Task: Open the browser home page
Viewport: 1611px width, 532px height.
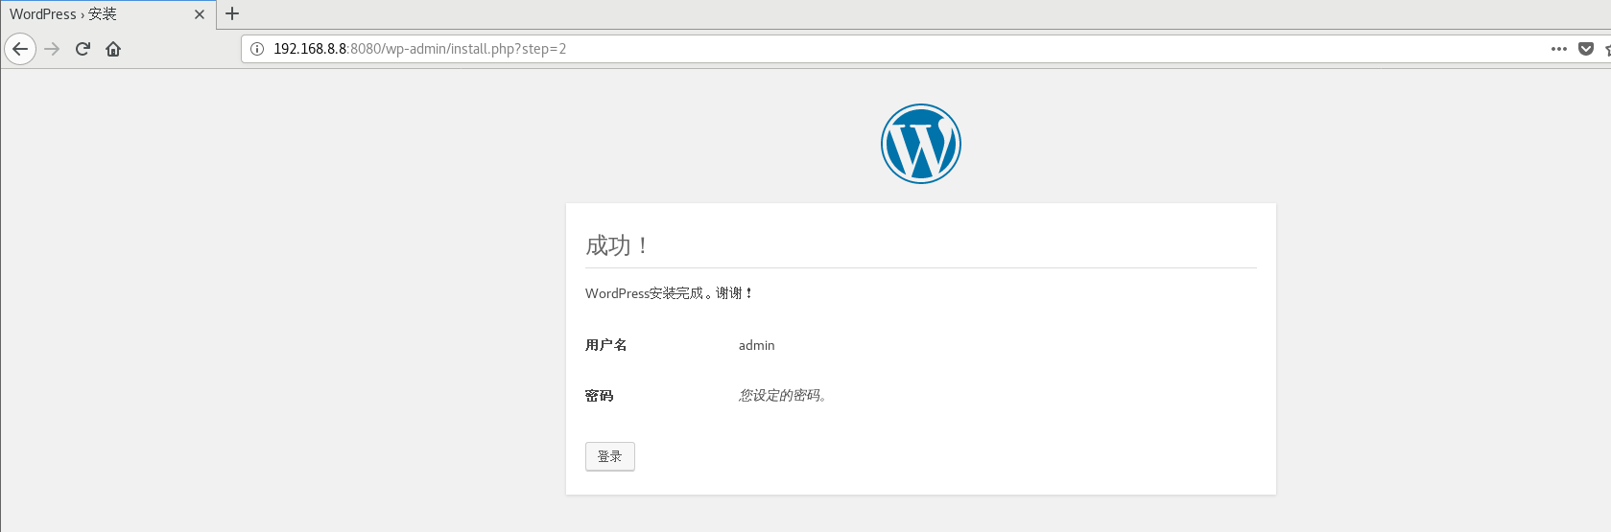Action: tap(113, 49)
